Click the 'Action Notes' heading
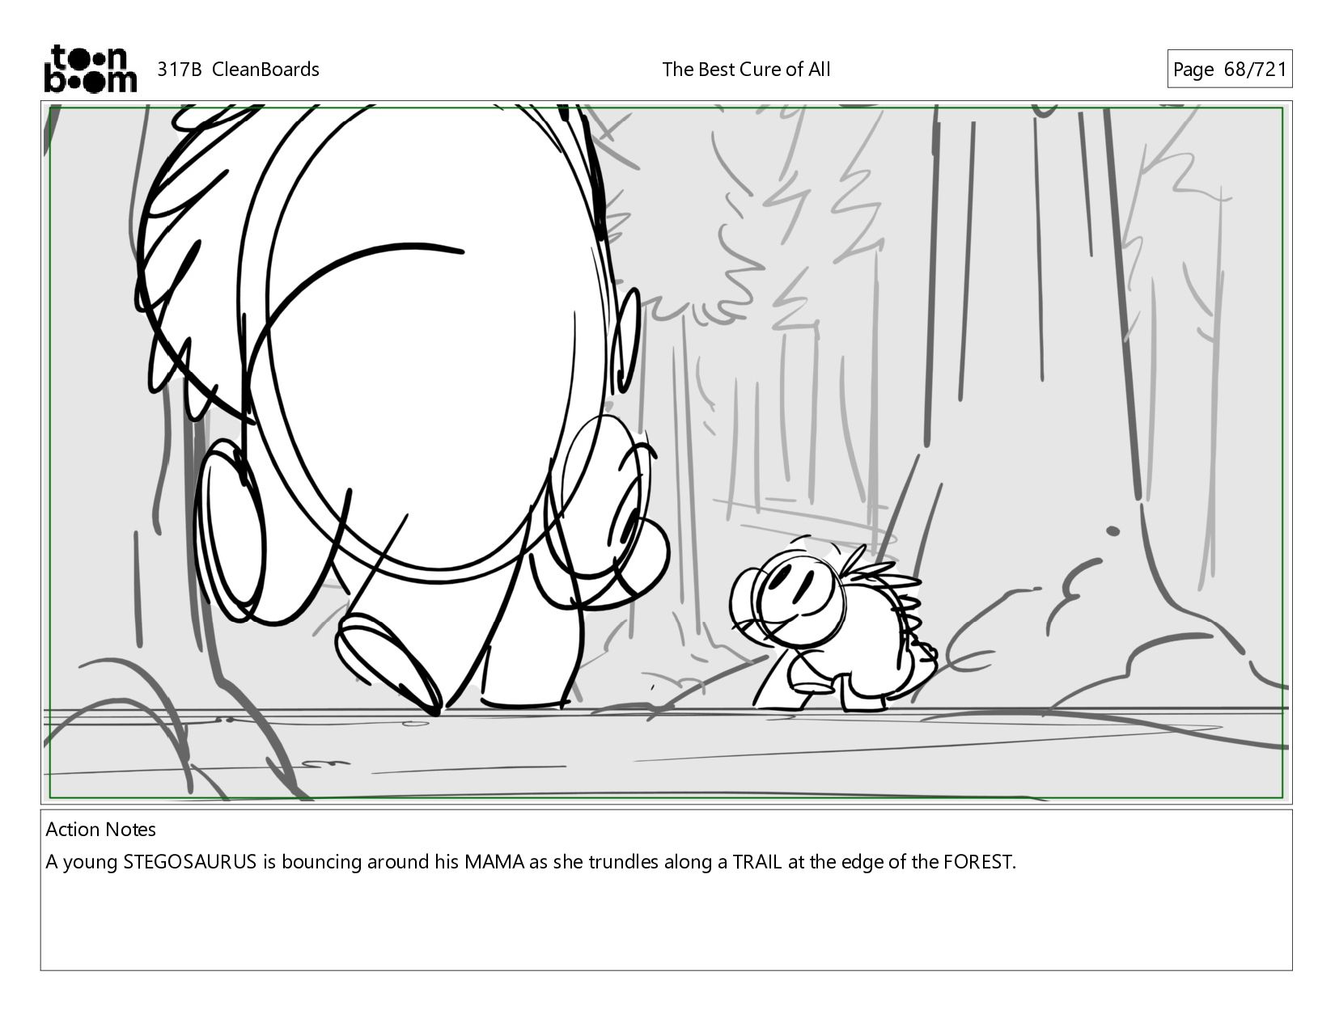Image resolution: width=1335 pixels, height=1031 pixels. pyautogui.click(x=100, y=830)
